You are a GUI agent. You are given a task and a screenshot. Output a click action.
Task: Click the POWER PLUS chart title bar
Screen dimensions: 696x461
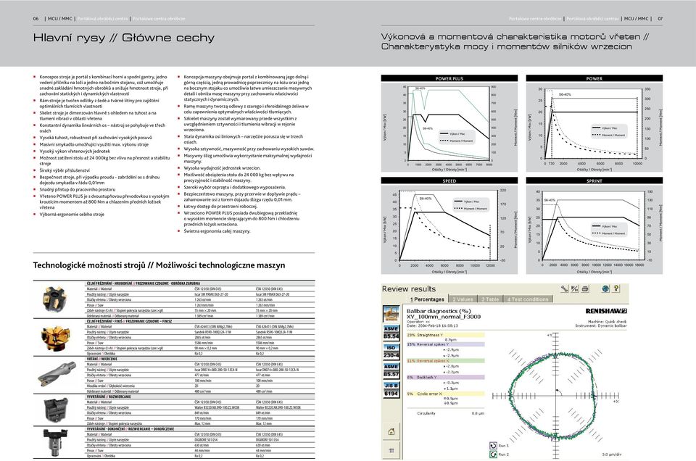coord(449,78)
